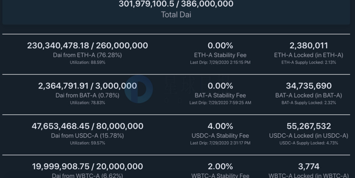Select the BAT-A utilization 78.83% text
355x178 pixels.
(x=87, y=103)
